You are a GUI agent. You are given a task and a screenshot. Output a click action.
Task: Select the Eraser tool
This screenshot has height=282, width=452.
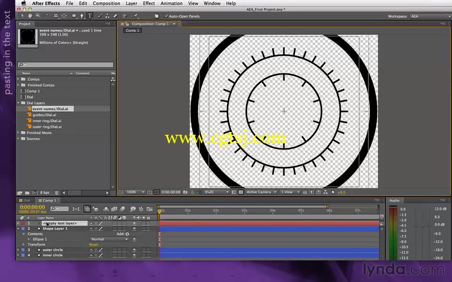tap(115, 16)
